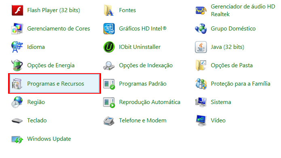The image size is (281, 158).
Task: Click Windows Update text link
Action: [x=49, y=139]
